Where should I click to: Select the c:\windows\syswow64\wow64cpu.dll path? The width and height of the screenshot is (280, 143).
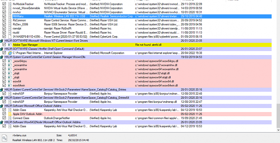coord(156,61)
